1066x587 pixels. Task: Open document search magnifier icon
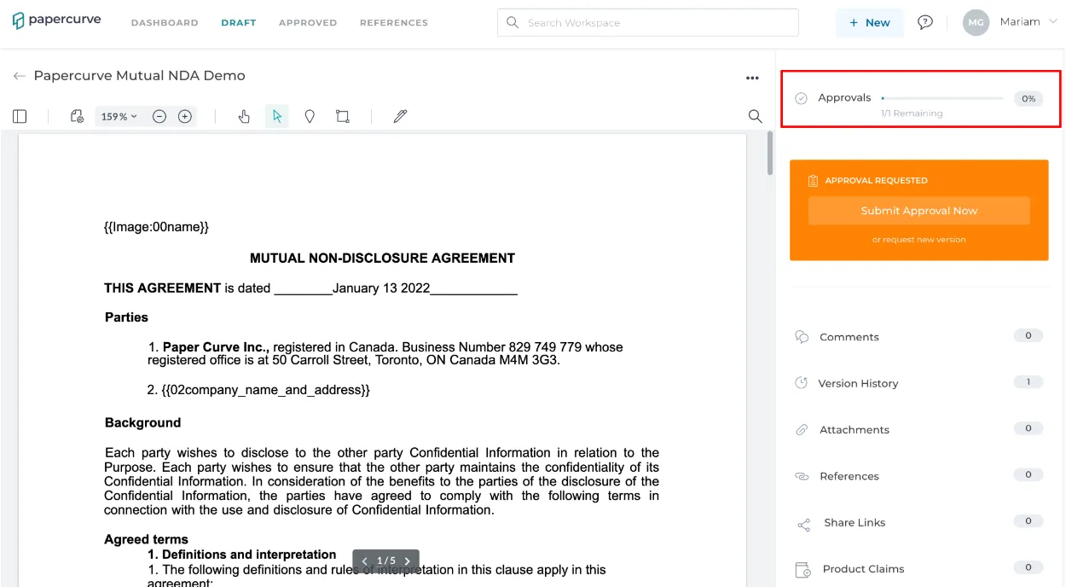pyautogui.click(x=755, y=116)
